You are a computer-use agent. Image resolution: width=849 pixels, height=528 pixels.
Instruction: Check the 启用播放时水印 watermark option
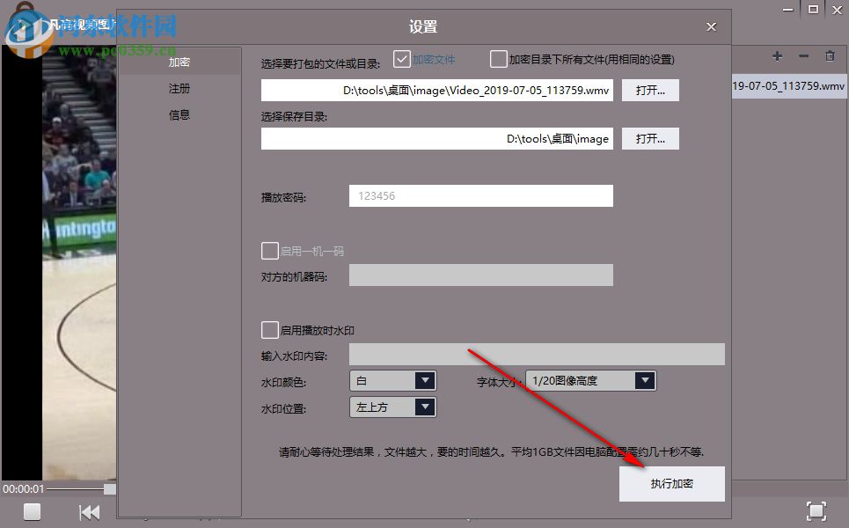point(270,329)
